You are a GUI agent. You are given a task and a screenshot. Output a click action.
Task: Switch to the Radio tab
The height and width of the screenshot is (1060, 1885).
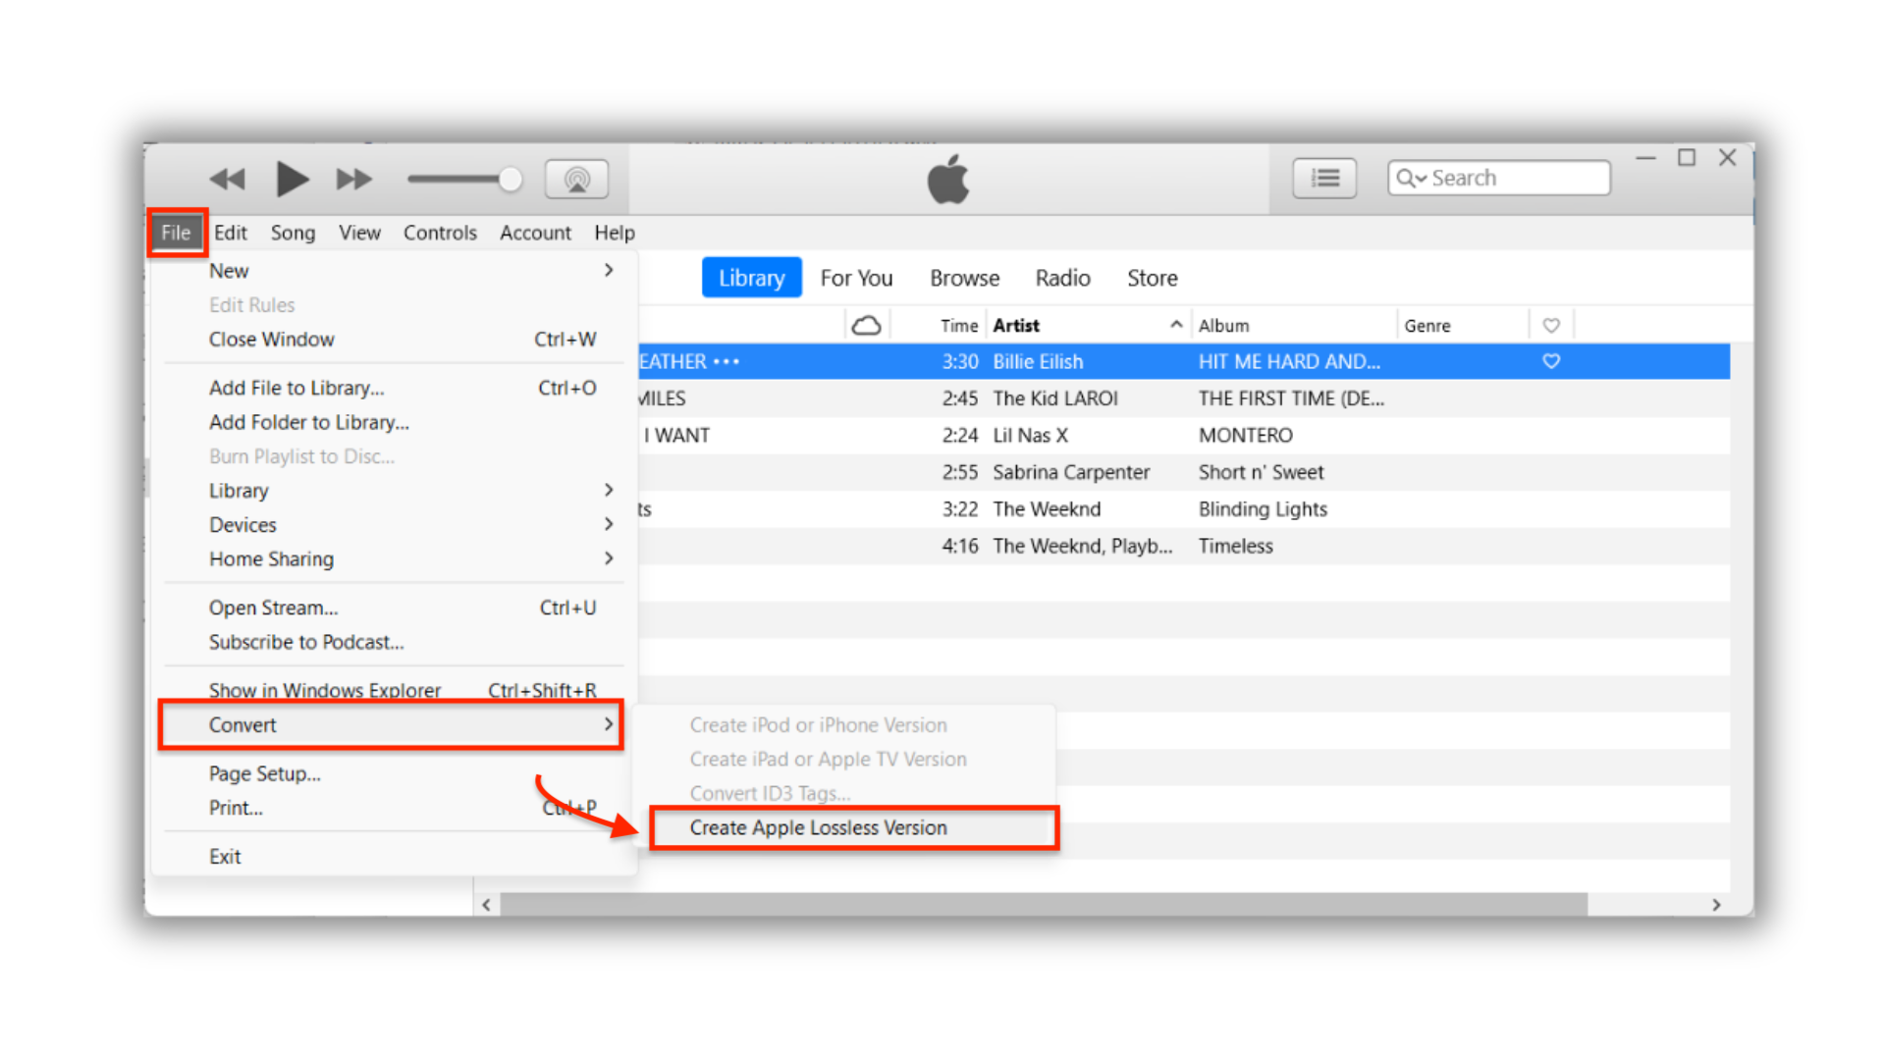point(1062,278)
